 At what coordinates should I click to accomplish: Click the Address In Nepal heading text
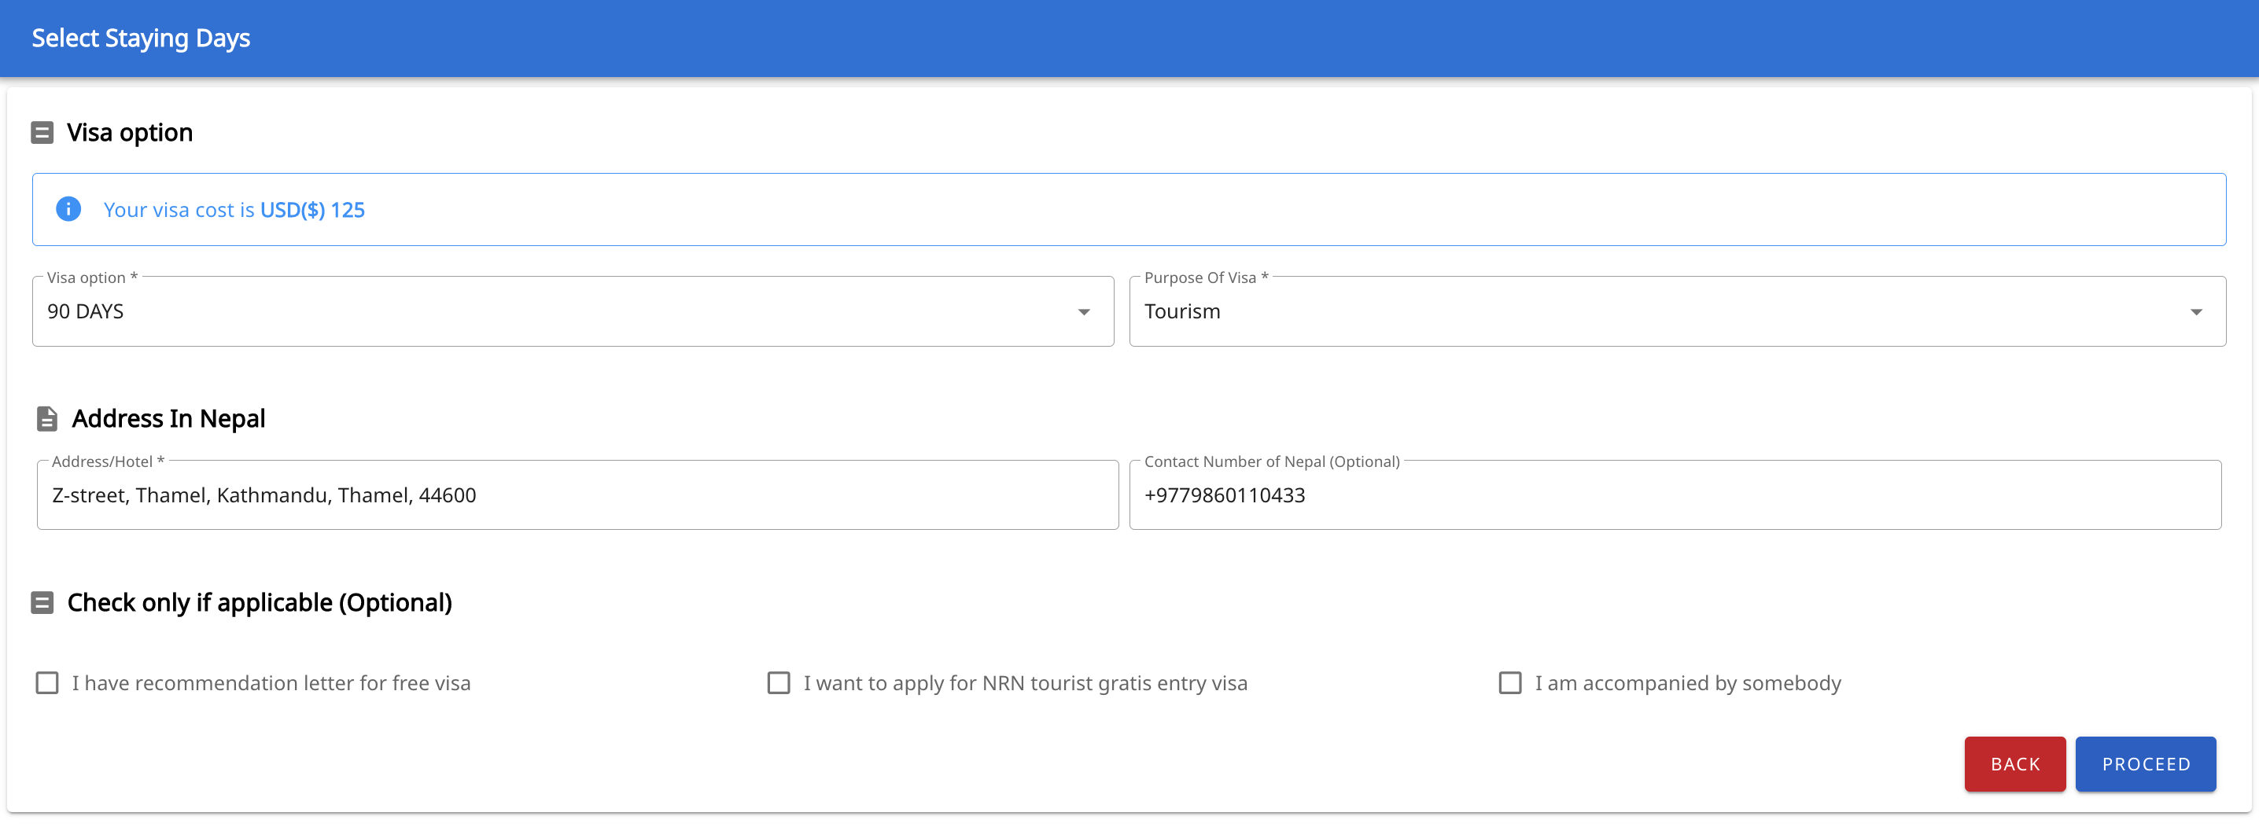point(168,419)
